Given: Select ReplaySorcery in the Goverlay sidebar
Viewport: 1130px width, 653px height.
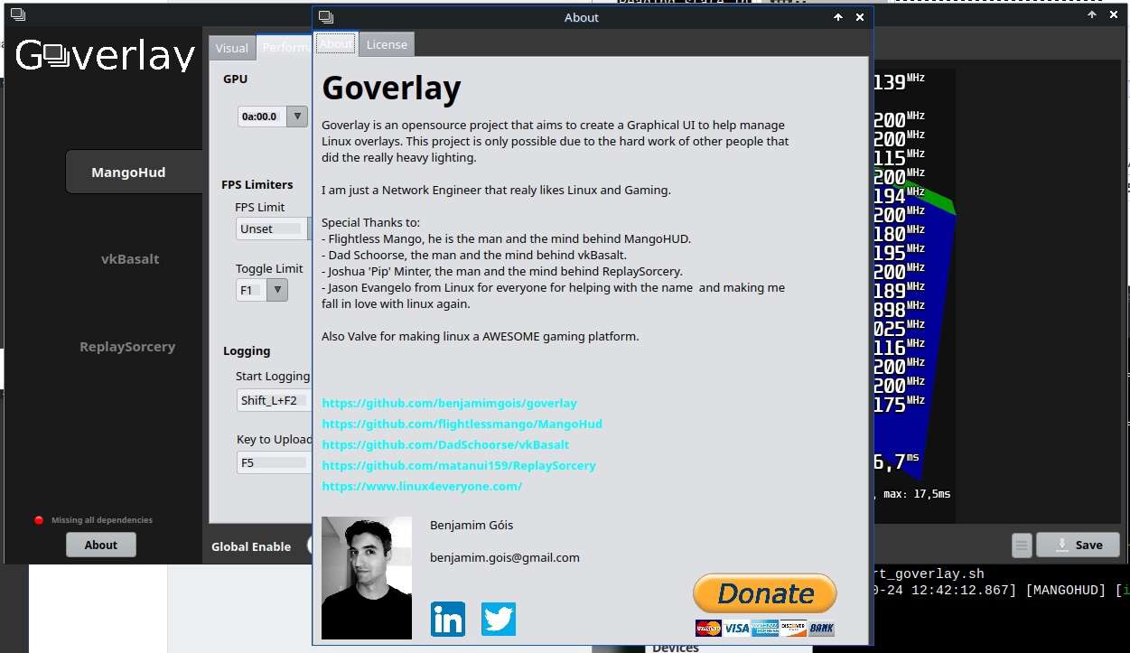Looking at the screenshot, I should [127, 347].
